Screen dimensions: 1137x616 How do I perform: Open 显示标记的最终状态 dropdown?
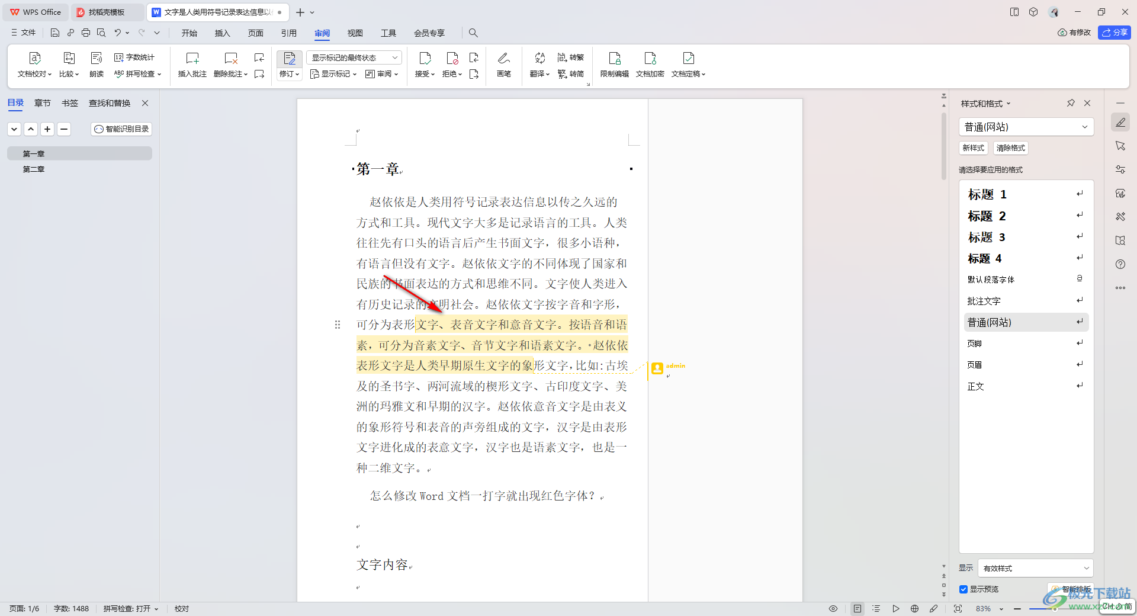click(354, 57)
